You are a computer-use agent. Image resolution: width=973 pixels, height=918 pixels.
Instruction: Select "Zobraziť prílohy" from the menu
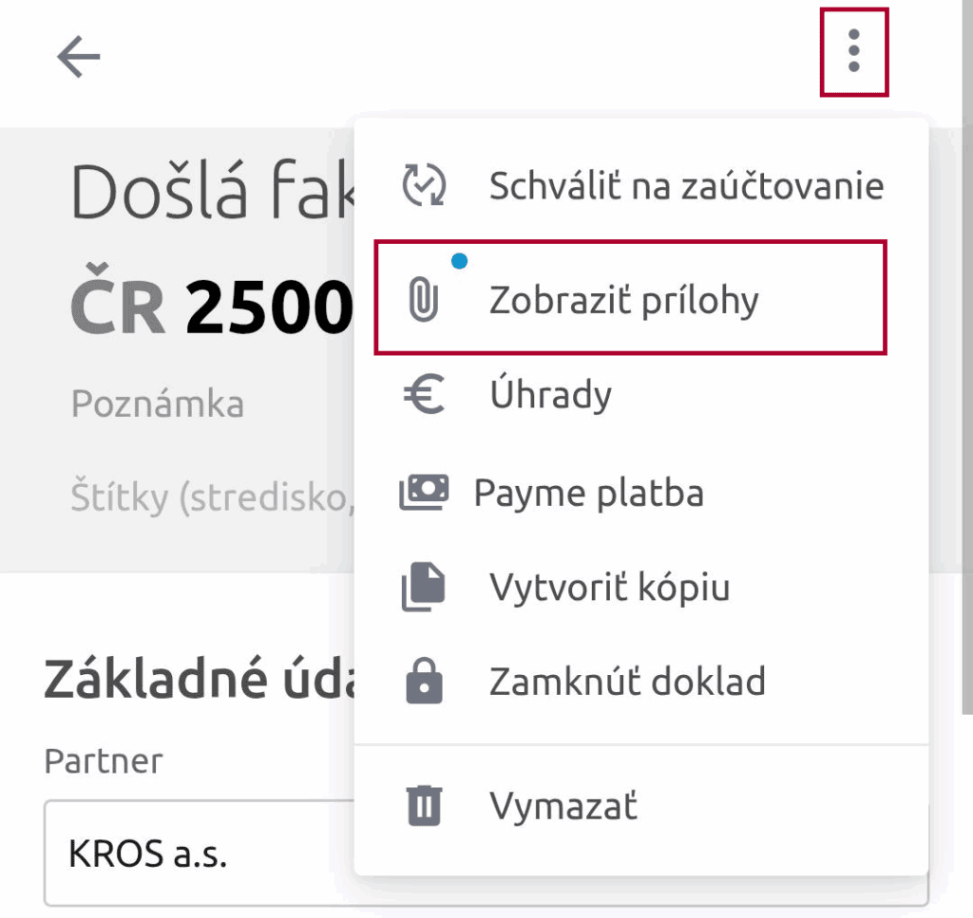pyautogui.click(x=624, y=301)
